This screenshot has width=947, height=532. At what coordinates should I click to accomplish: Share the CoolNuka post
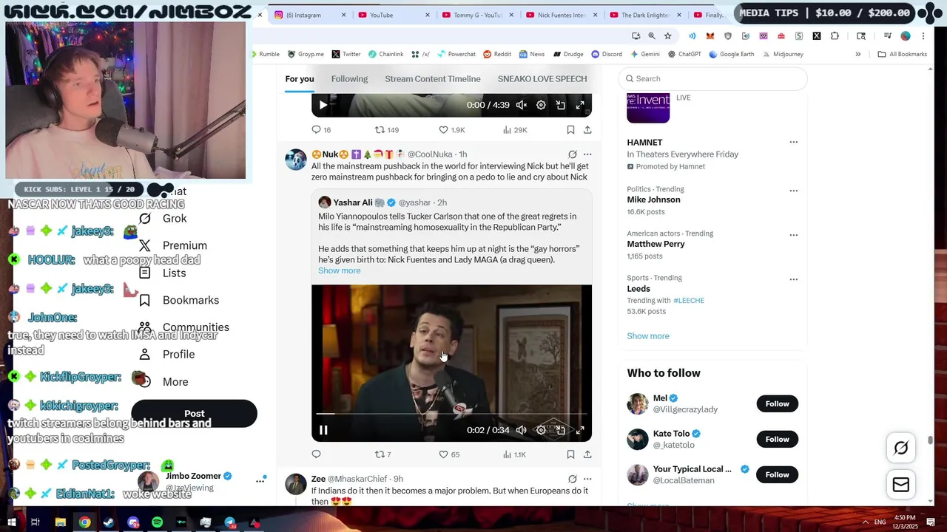(587, 454)
